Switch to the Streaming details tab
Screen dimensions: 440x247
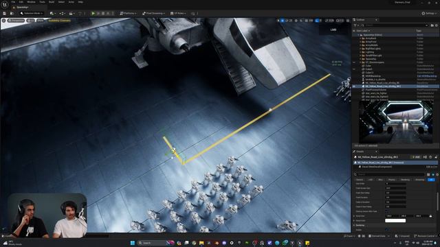[x=420, y=180]
